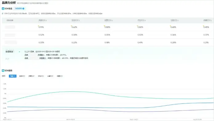Collapse the 数据解读 section arrow
Screen dimensions: 214x121
click(19, 52)
